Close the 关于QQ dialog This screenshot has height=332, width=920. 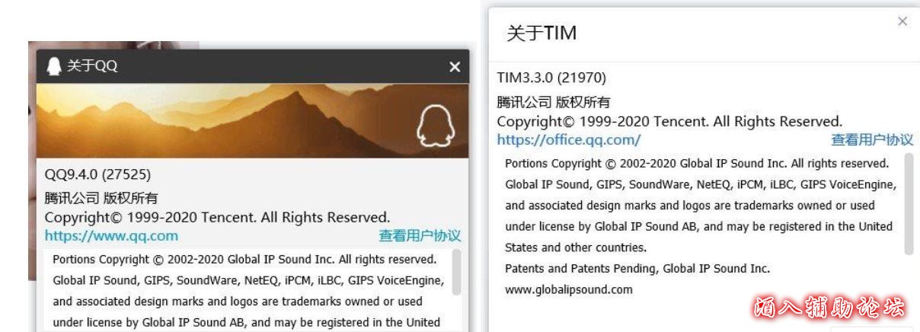[x=455, y=67]
